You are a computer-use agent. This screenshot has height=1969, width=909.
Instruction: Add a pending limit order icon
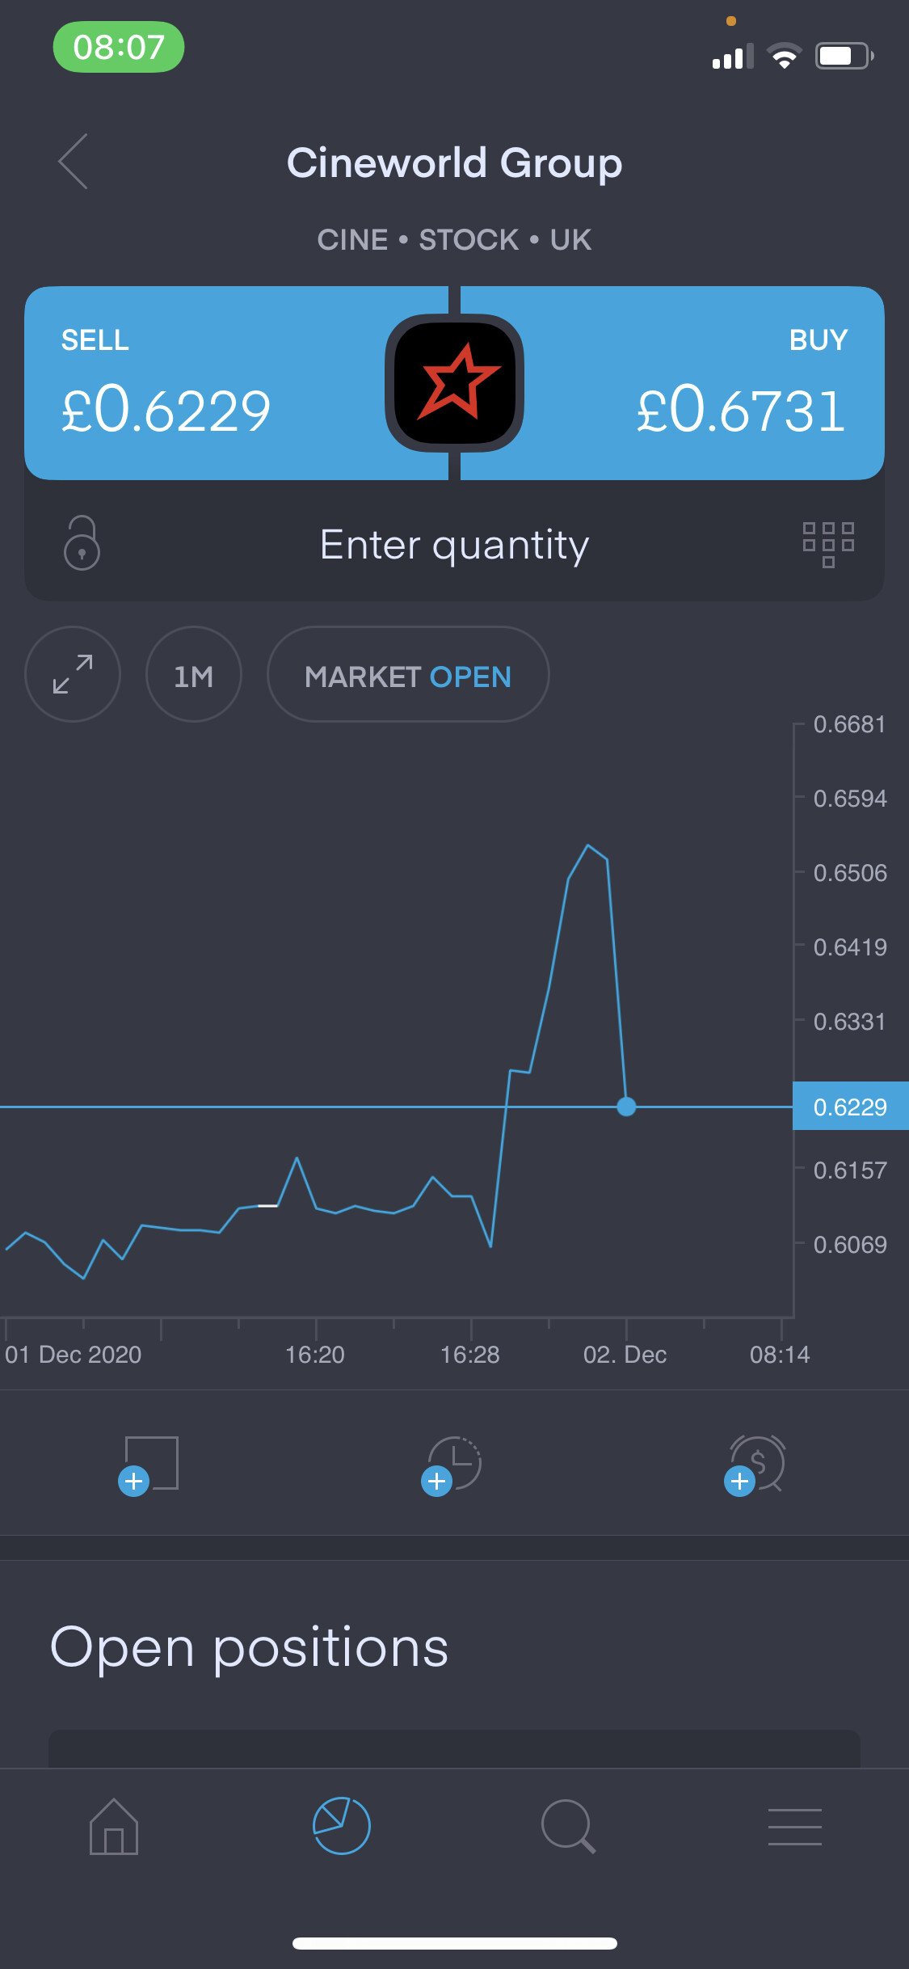point(150,1465)
